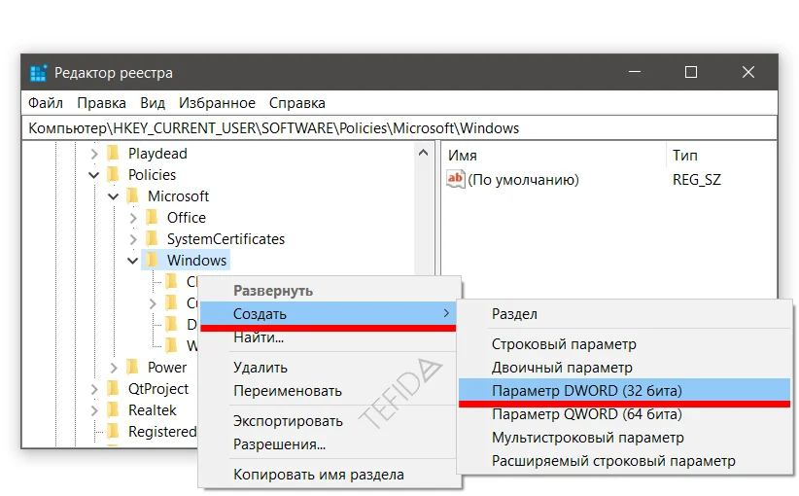Select the Power key
Viewport: 799px width, 496px height.
click(167, 368)
